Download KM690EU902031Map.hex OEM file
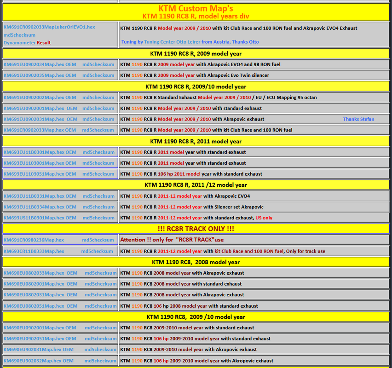Screen dimensions: 392x368 [x=39, y=350]
